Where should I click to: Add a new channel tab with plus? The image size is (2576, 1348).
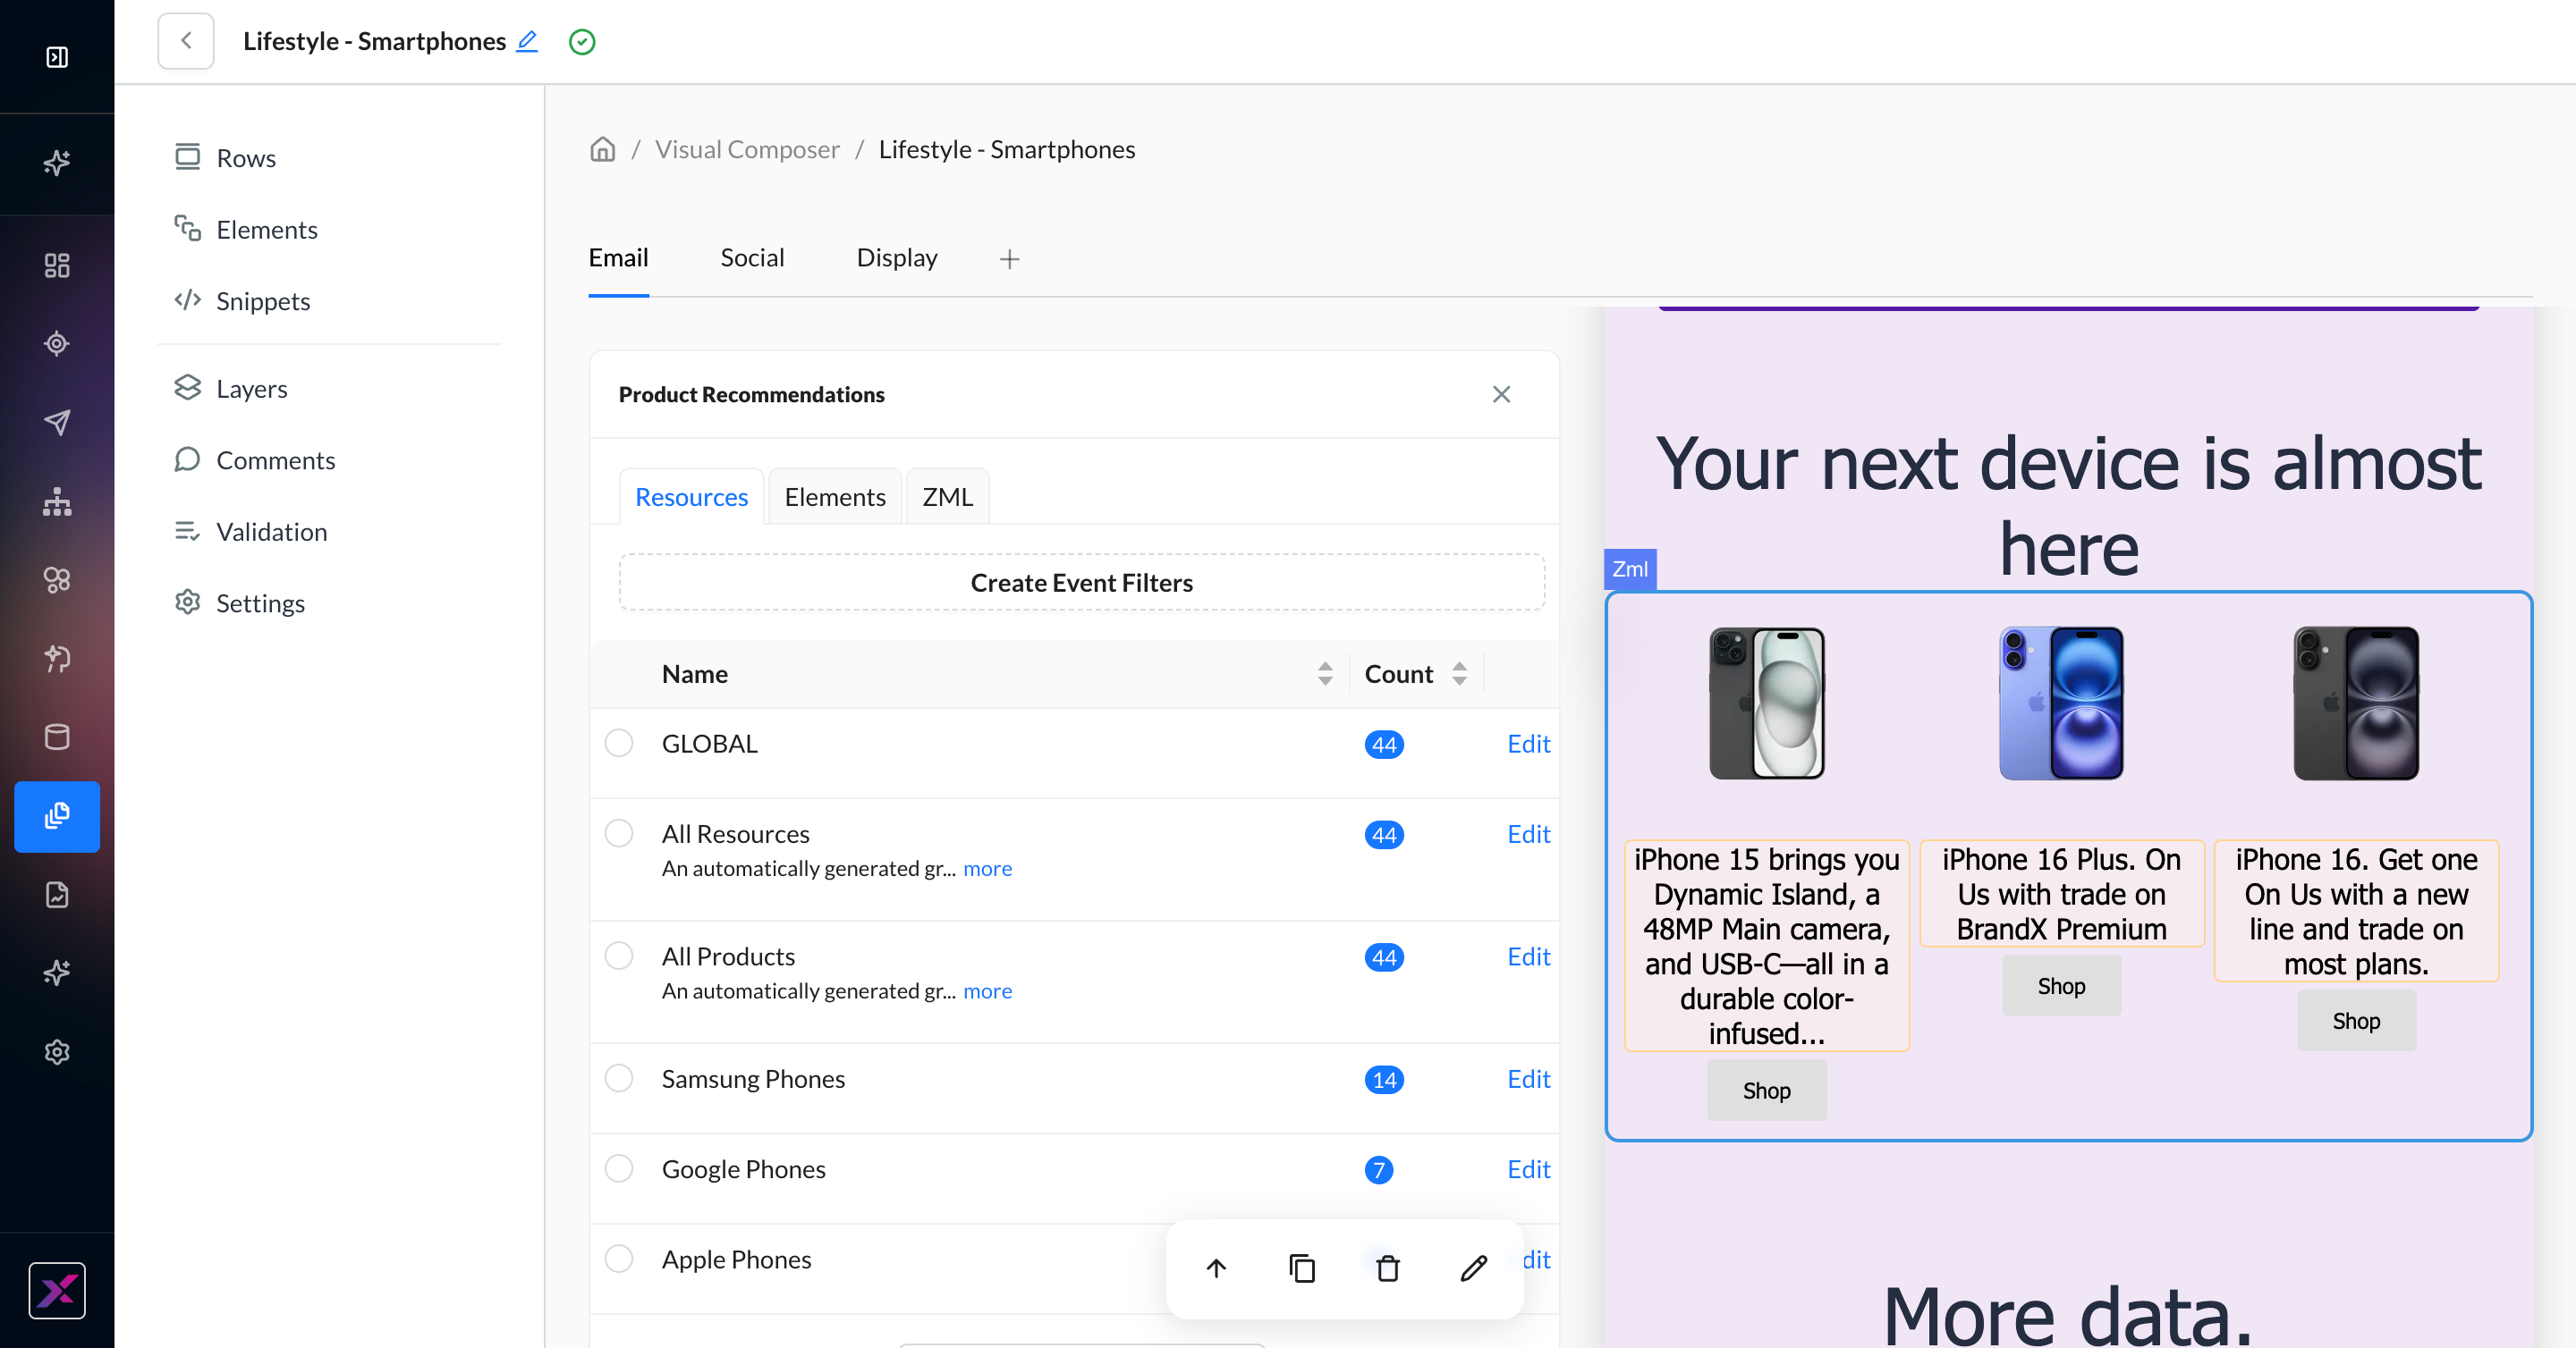click(x=1010, y=259)
